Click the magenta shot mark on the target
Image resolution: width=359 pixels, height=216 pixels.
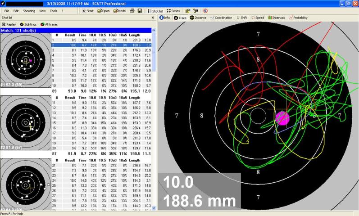[282, 118]
